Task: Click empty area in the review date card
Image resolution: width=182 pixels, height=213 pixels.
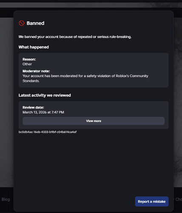Action: click(x=114, y=109)
